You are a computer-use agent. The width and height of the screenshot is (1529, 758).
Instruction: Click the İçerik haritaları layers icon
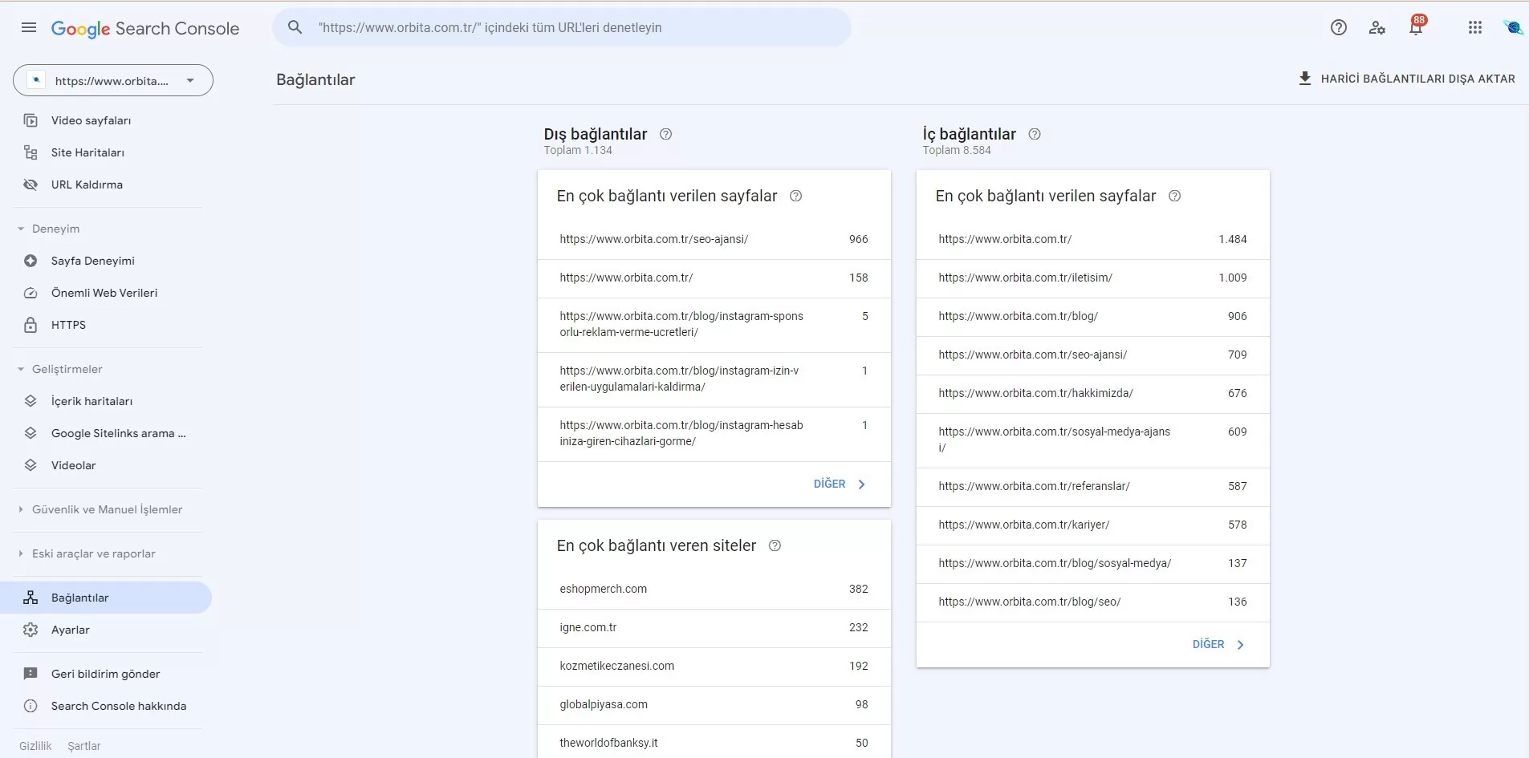30,401
